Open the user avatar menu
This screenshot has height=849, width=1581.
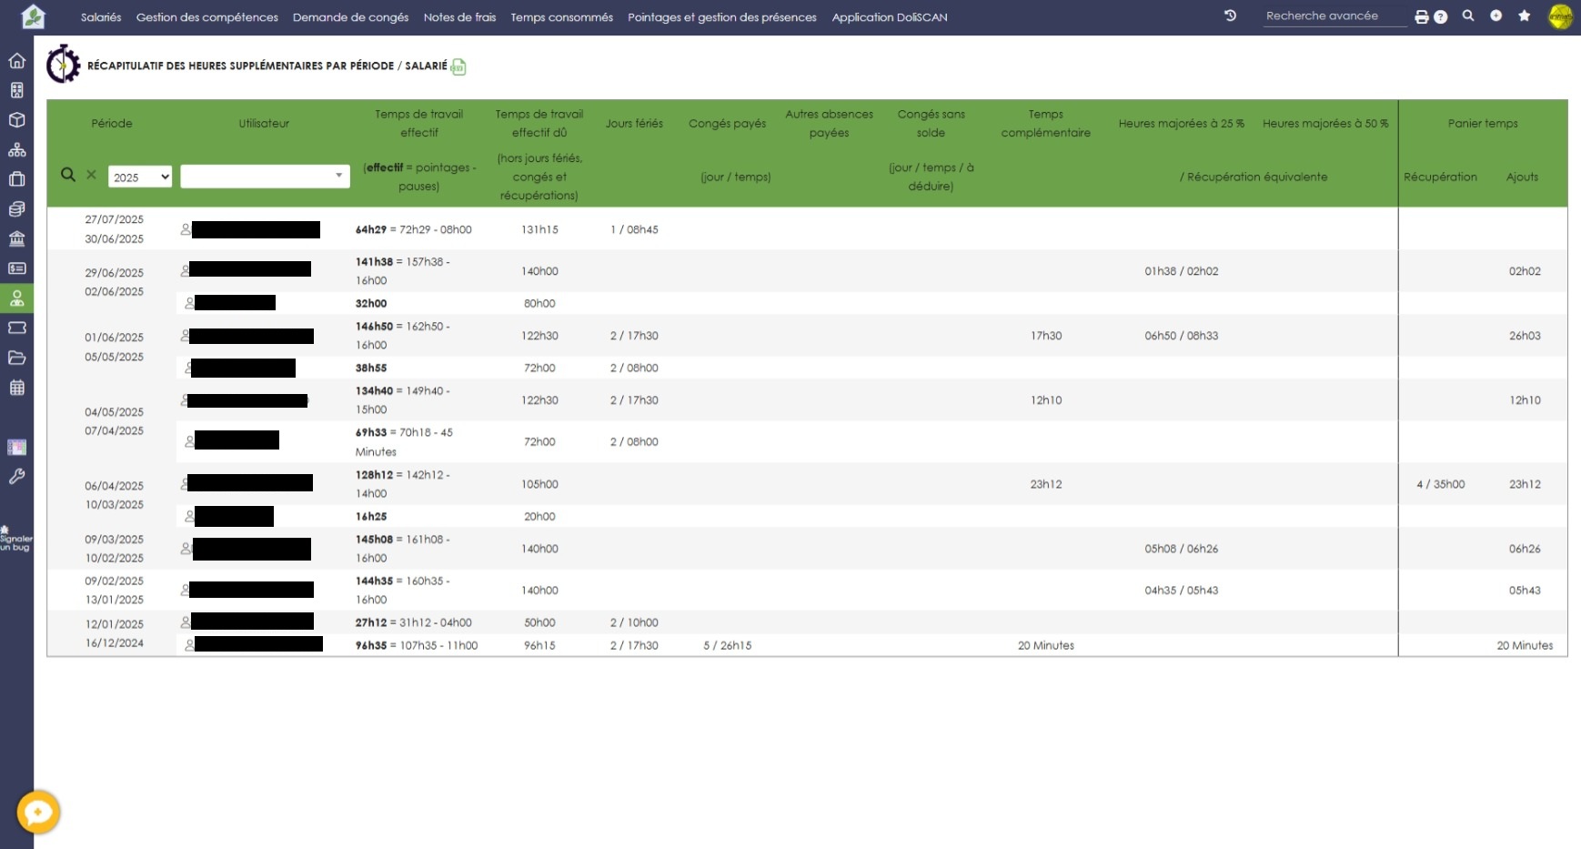[x=1560, y=17]
